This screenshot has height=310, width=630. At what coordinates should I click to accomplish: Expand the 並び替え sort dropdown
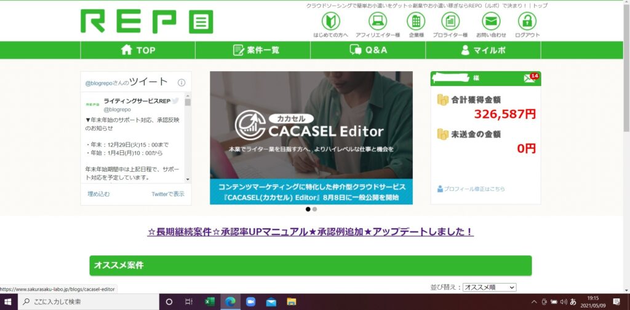tap(489, 287)
